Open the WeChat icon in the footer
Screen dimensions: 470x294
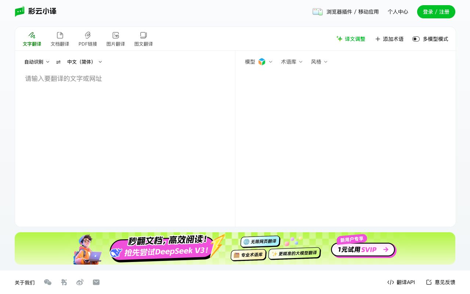click(x=48, y=282)
